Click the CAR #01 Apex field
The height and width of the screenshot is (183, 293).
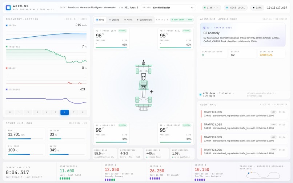click(x=128, y=8)
